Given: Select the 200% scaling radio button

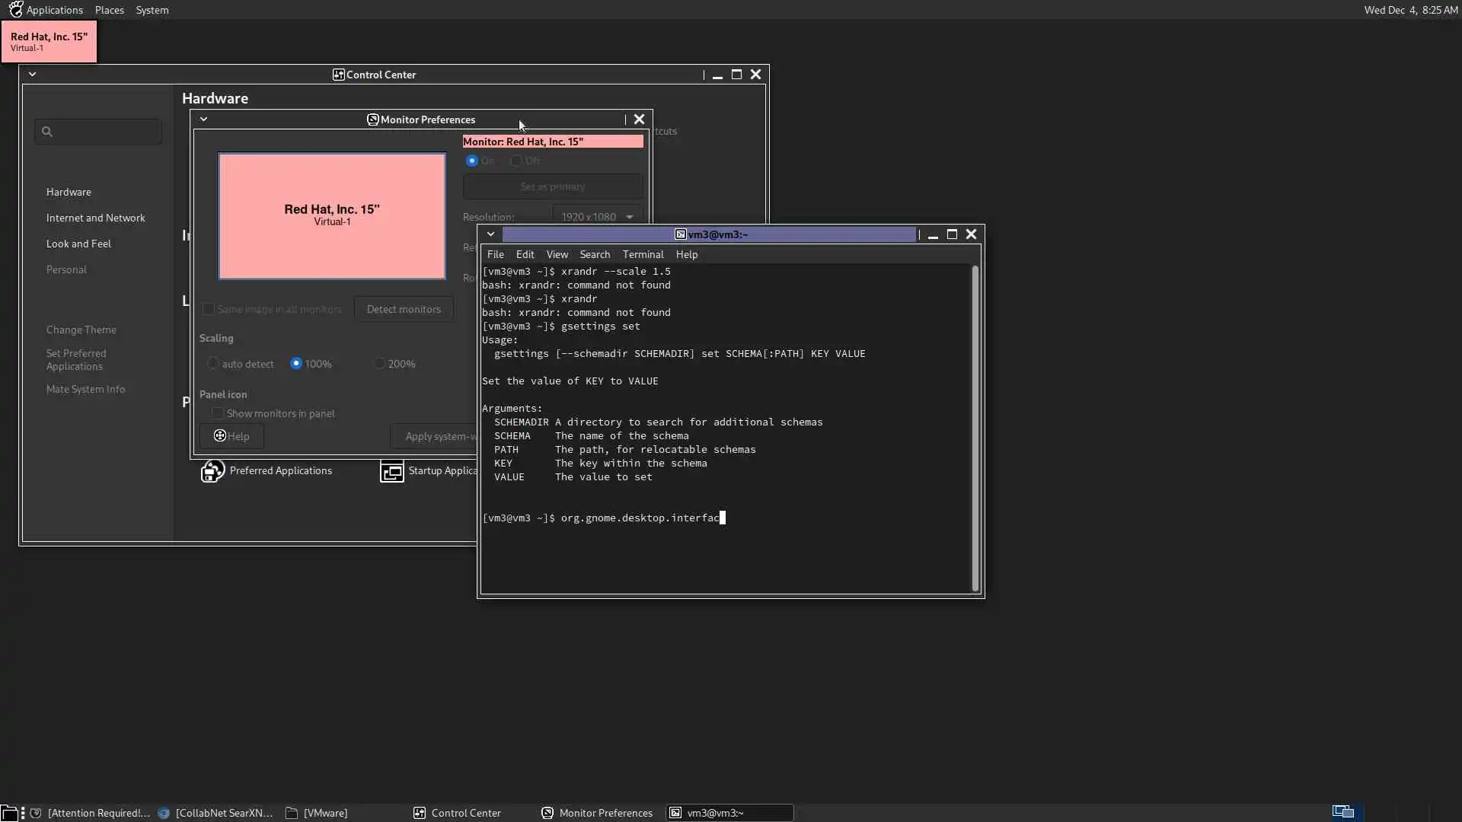Looking at the screenshot, I should 379,364.
